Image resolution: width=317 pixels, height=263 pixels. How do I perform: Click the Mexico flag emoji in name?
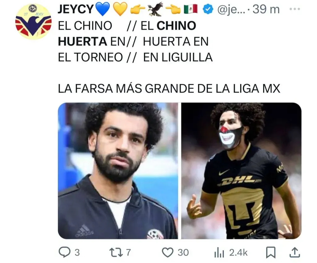pyautogui.click(x=191, y=9)
